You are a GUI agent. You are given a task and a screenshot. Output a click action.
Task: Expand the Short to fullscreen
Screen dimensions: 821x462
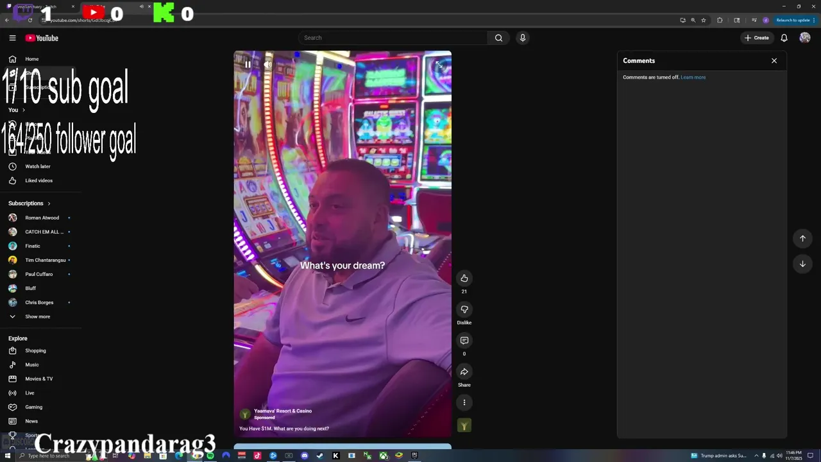(x=439, y=64)
